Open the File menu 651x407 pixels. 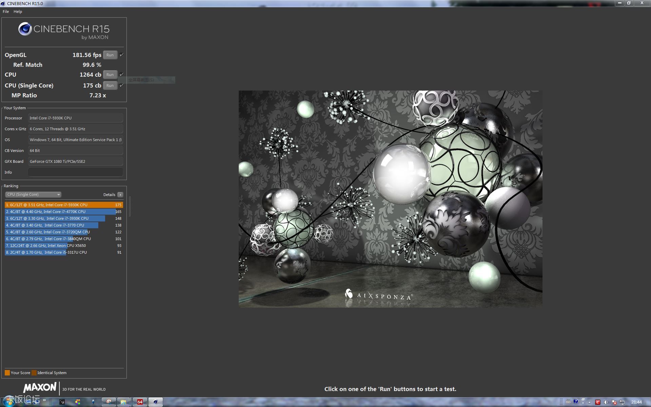tap(6, 12)
